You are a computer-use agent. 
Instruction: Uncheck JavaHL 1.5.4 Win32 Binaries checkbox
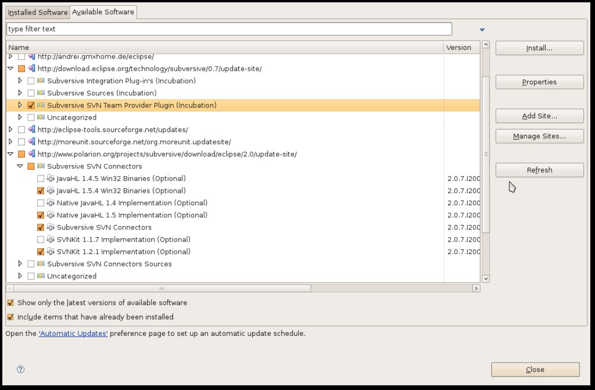click(x=41, y=191)
